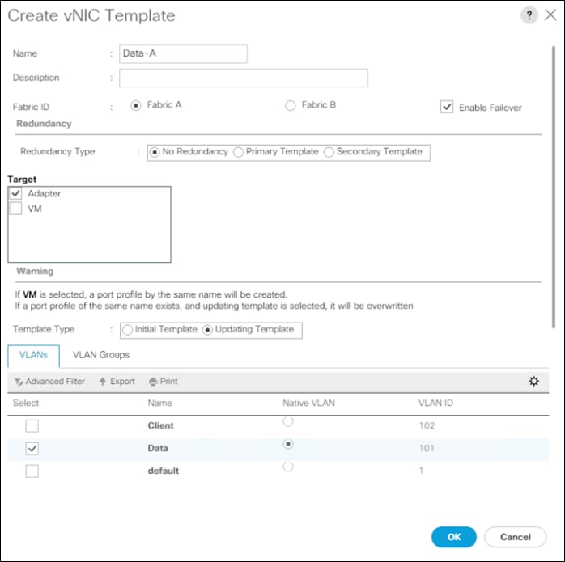The height and width of the screenshot is (562, 565).
Task: Open the VLANs tab
Action: point(33,356)
